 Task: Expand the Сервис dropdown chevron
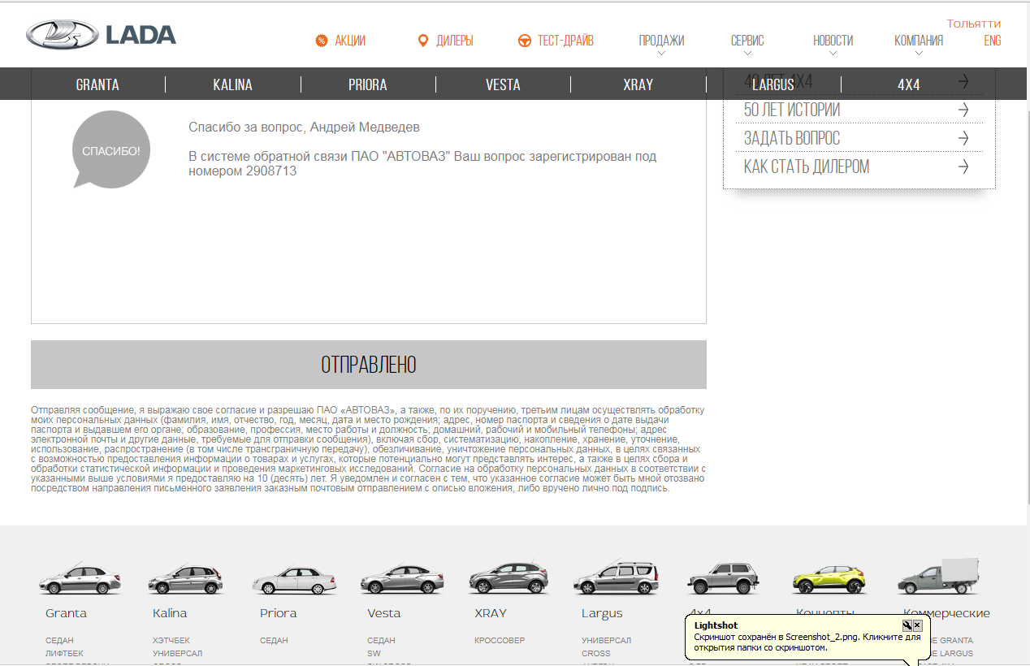pyautogui.click(x=747, y=54)
